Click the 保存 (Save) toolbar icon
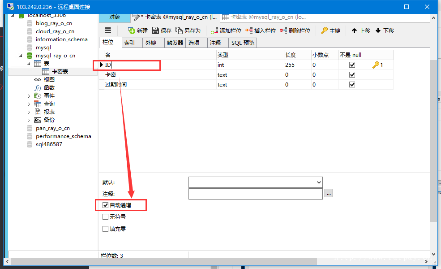 pyautogui.click(x=155, y=30)
